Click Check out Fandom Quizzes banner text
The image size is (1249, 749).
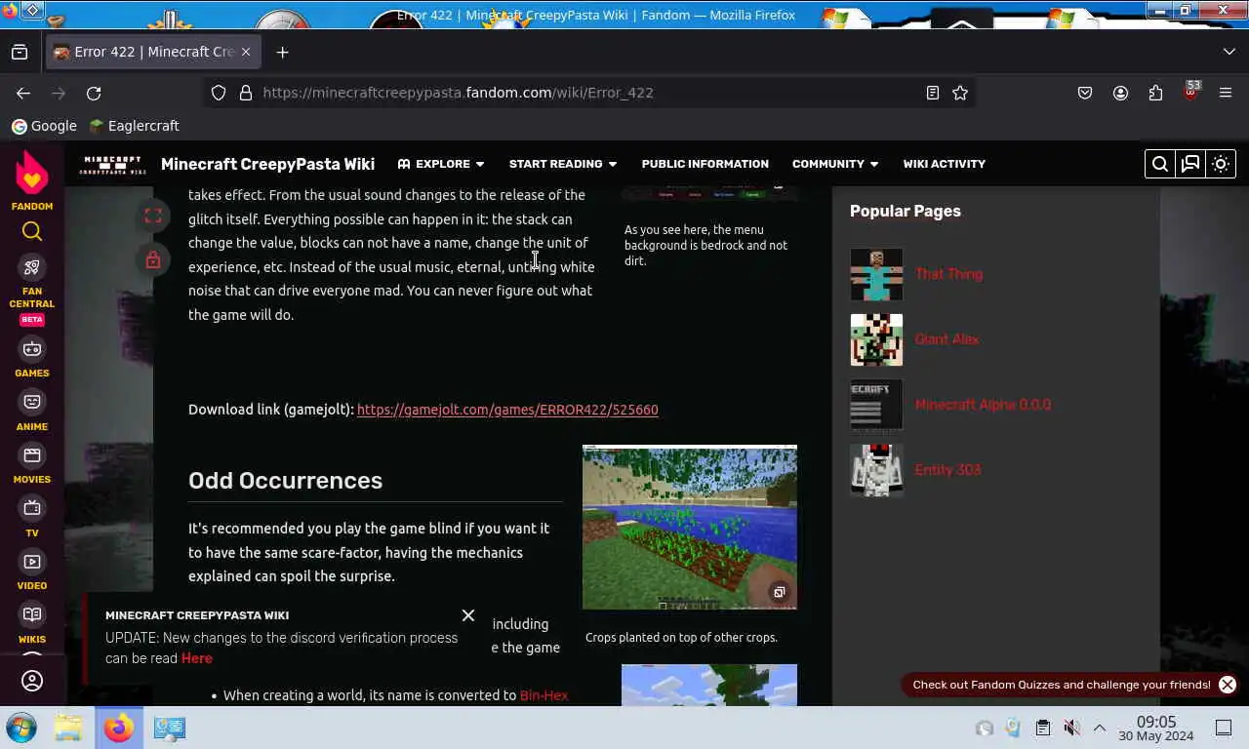[1062, 685]
